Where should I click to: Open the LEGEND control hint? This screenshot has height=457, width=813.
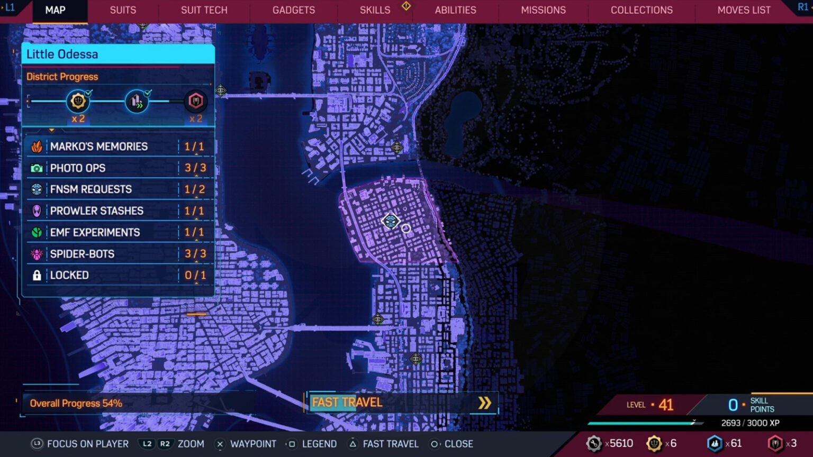pyautogui.click(x=311, y=444)
